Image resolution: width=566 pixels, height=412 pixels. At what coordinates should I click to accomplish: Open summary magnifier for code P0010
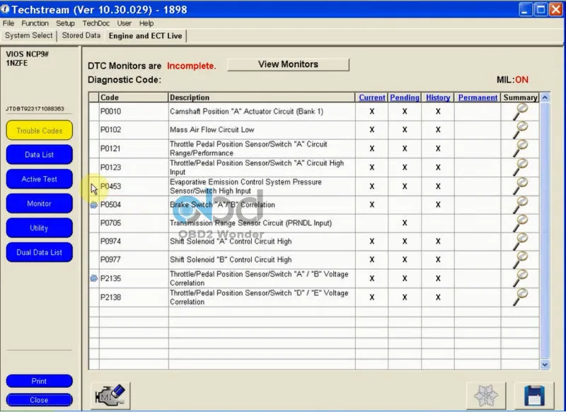pos(520,112)
